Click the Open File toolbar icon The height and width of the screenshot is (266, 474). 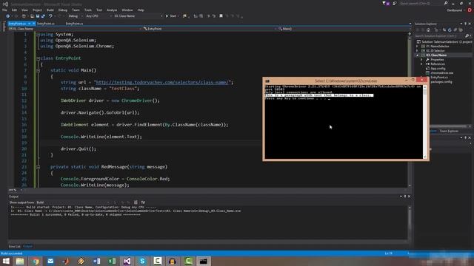32,16
